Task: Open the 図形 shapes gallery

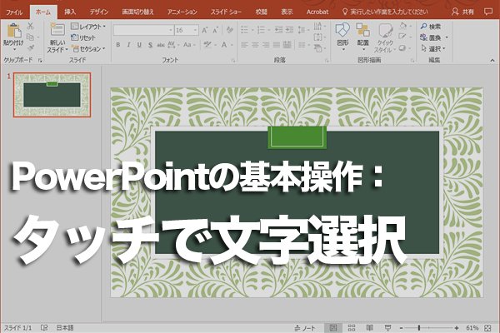Action: 343,37
